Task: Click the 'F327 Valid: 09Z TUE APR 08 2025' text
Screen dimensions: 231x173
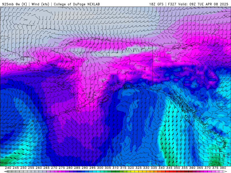Action: pos(198,4)
